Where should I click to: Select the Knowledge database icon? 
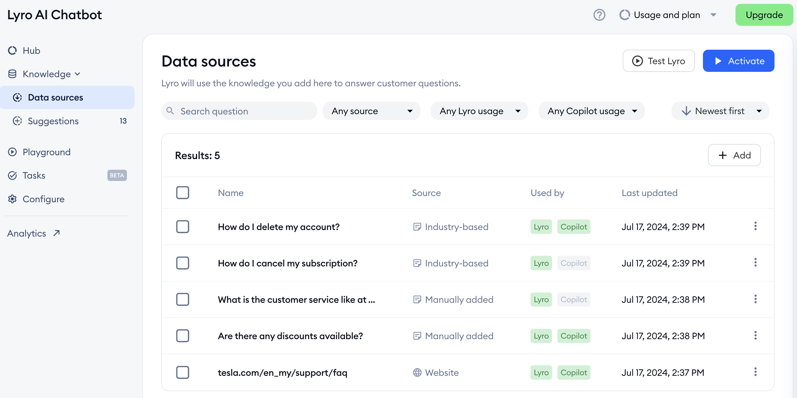(x=12, y=74)
